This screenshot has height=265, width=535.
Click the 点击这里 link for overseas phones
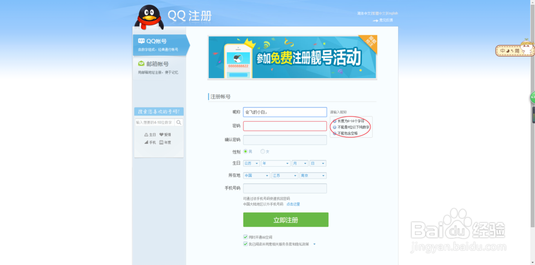click(x=293, y=204)
